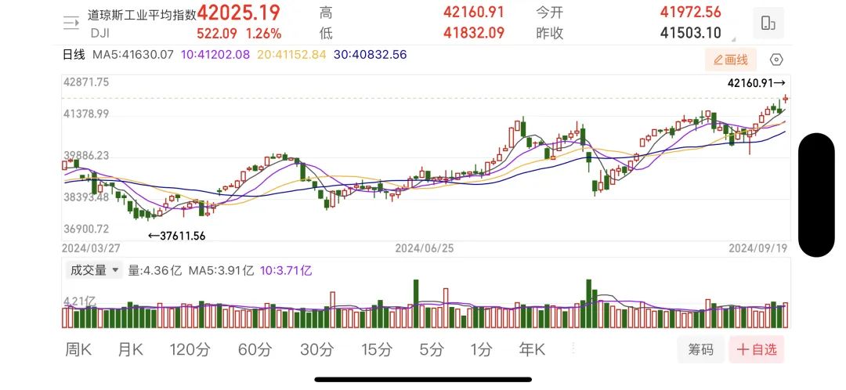Tap the 日线 daily chart label
This screenshot has width=846, height=390.
(74, 55)
